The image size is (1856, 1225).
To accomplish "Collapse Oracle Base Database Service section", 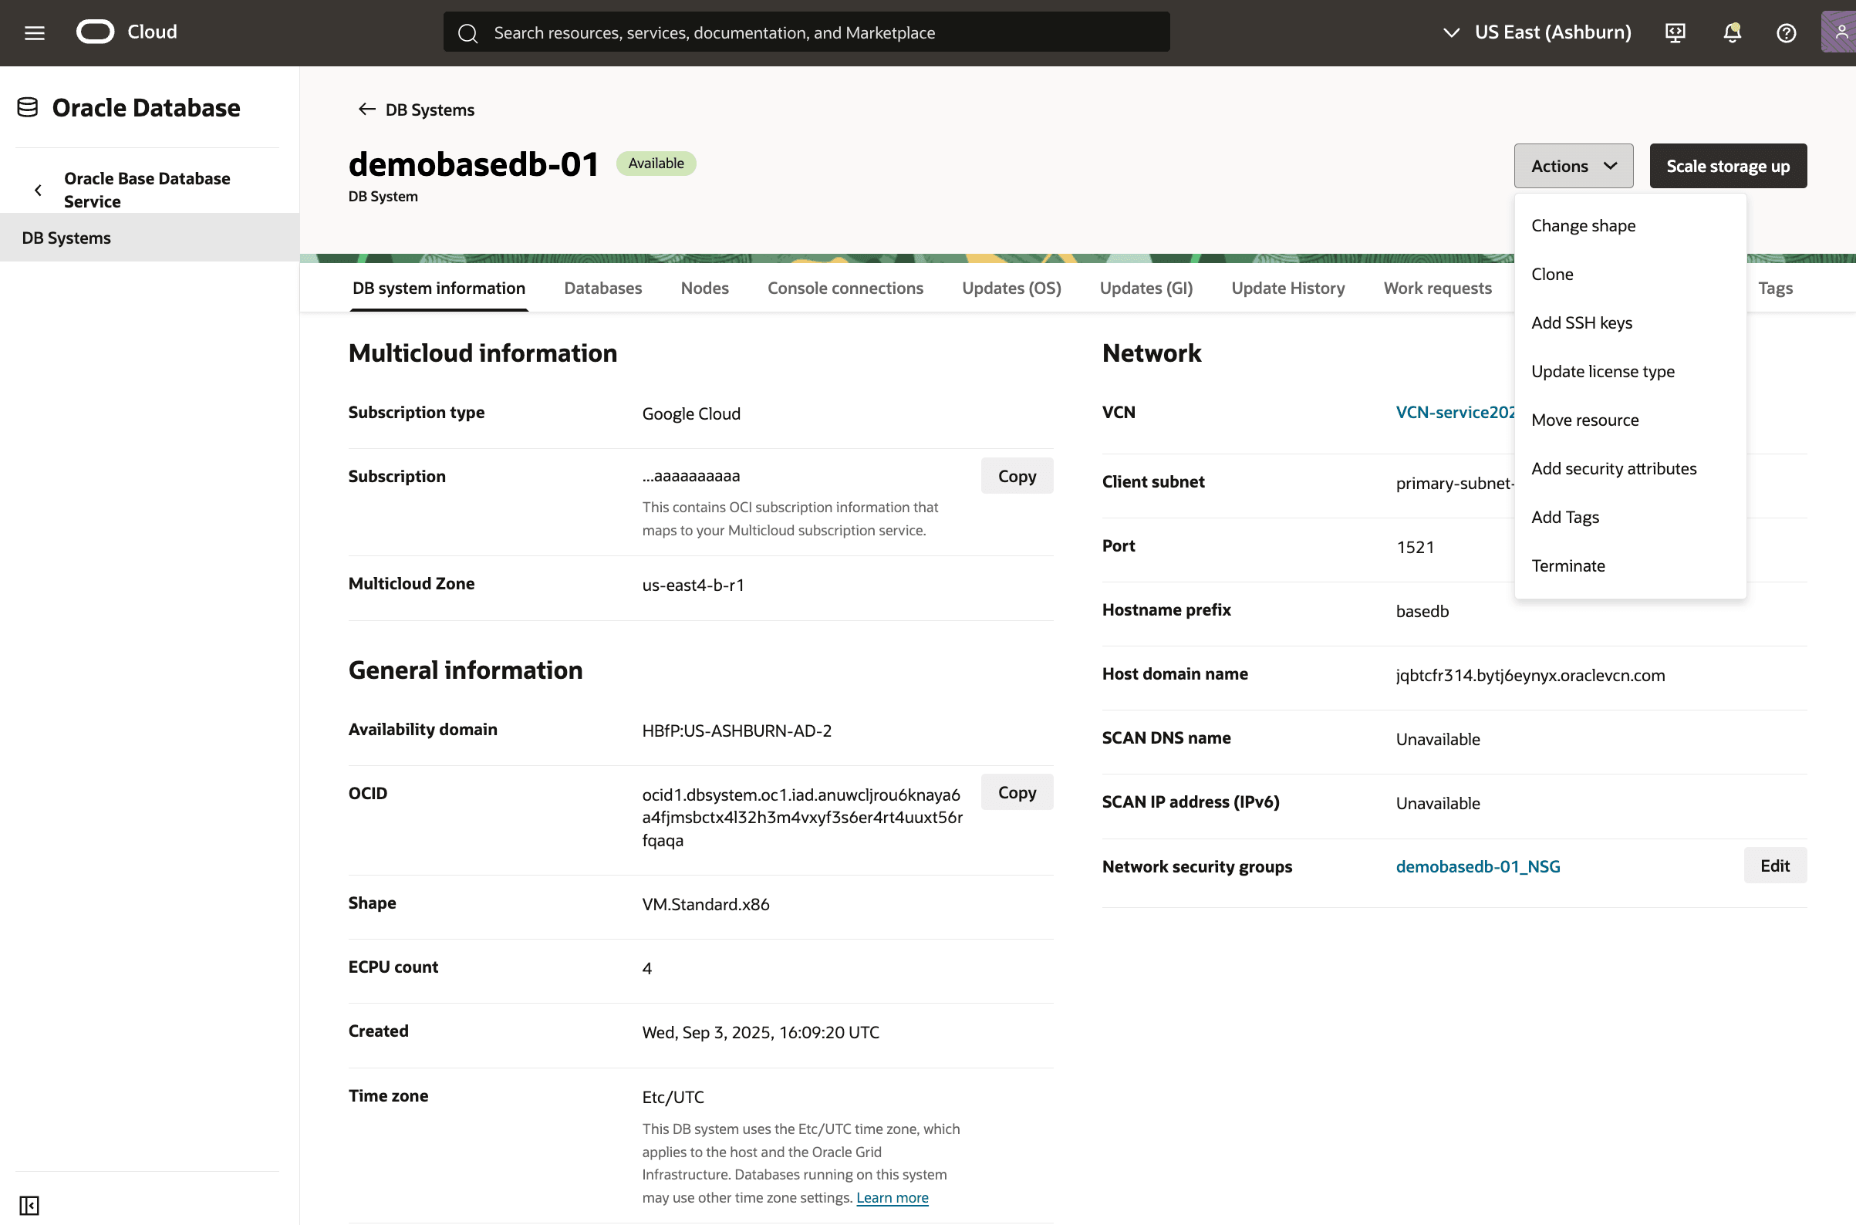I will [x=38, y=189].
